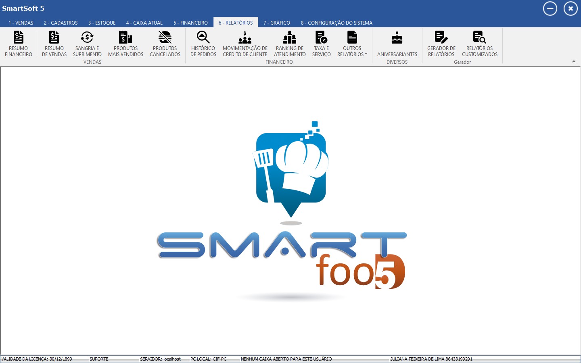
Task: Open the Resumo de Vendas report
Action: (x=54, y=44)
